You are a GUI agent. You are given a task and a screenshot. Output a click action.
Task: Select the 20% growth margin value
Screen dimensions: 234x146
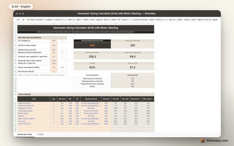coord(54,45)
